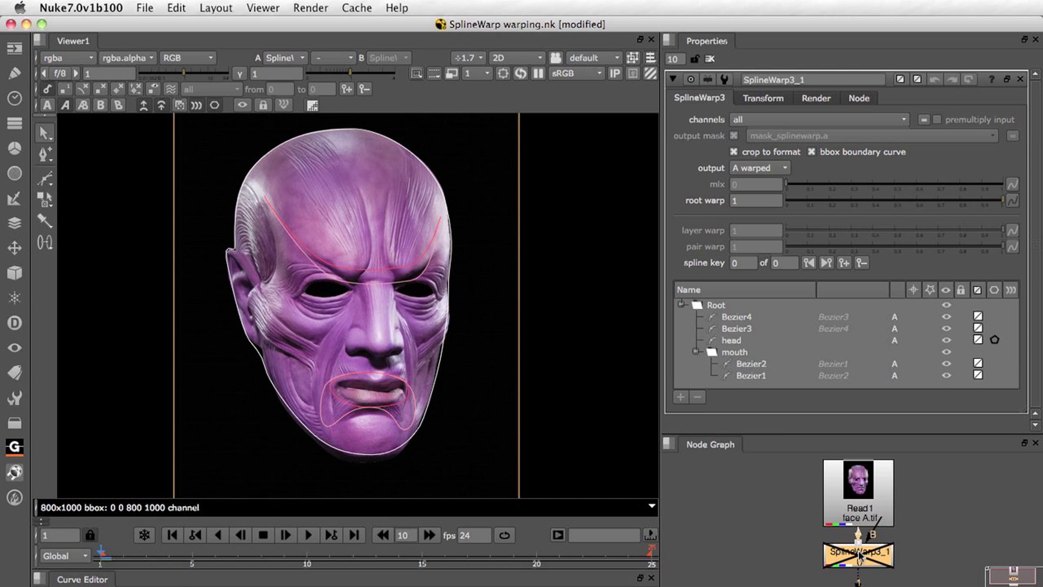The height and width of the screenshot is (587, 1043).
Task: Jump to the last frame
Action: point(354,535)
